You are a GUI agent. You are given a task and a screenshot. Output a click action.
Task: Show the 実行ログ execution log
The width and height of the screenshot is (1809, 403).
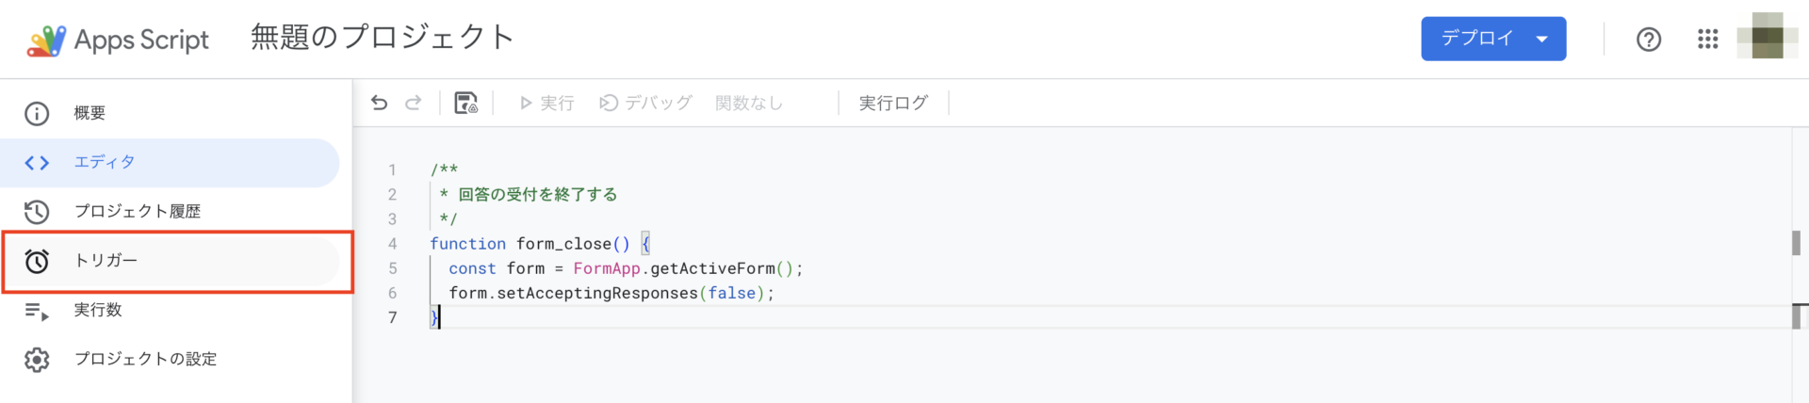893,103
